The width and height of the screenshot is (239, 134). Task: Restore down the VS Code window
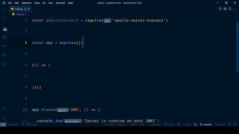[x=226, y=3]
